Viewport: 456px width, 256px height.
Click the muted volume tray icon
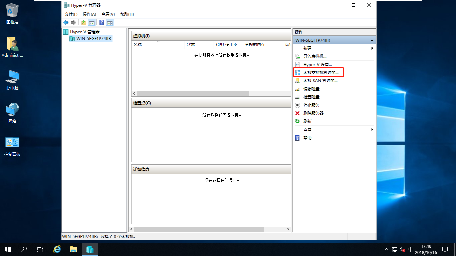tap(403, 249)
